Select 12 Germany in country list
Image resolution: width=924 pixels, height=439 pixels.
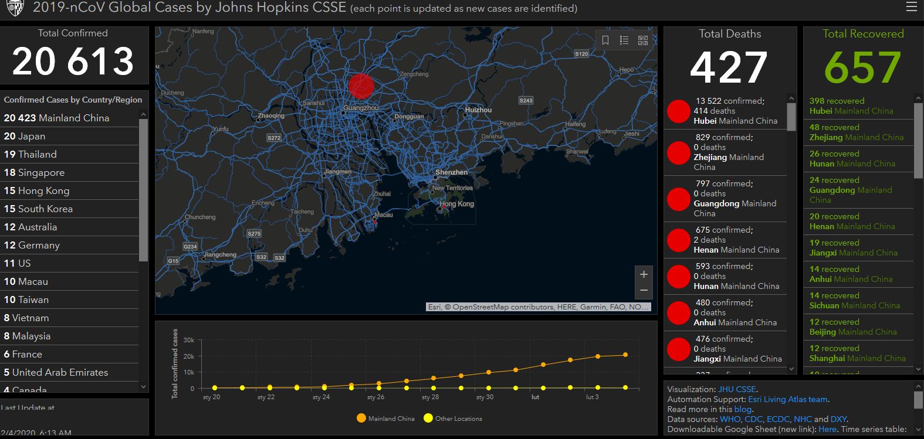point(69,245)
